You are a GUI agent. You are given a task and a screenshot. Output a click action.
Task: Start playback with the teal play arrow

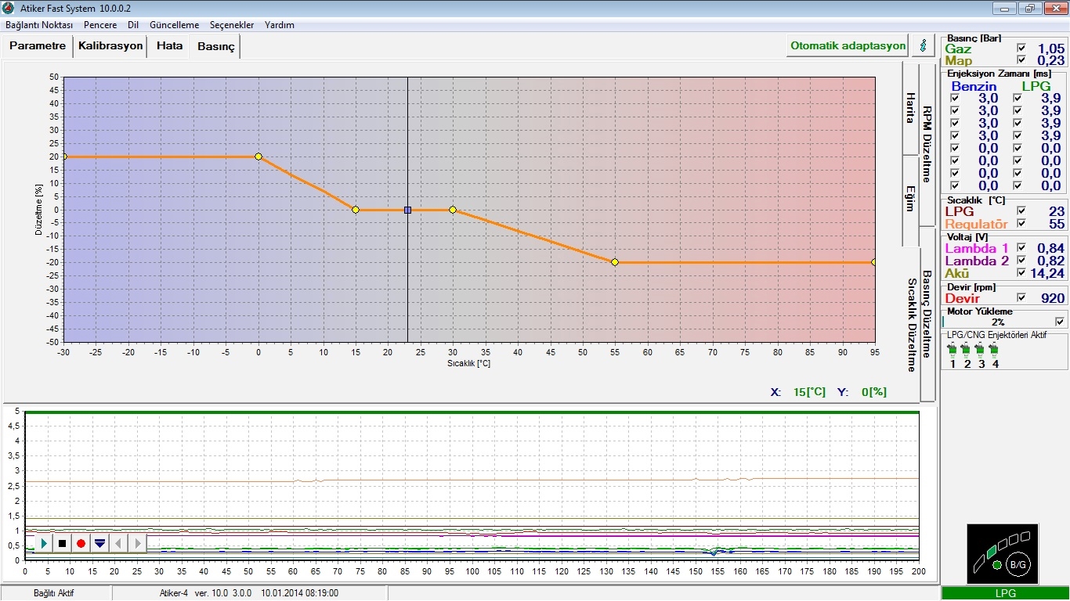point(44,543)
